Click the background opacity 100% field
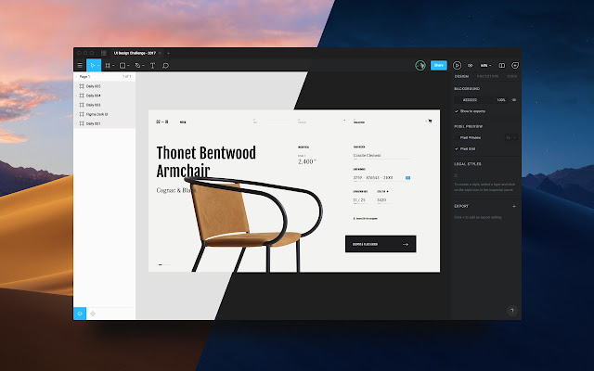 pos(501,100)
